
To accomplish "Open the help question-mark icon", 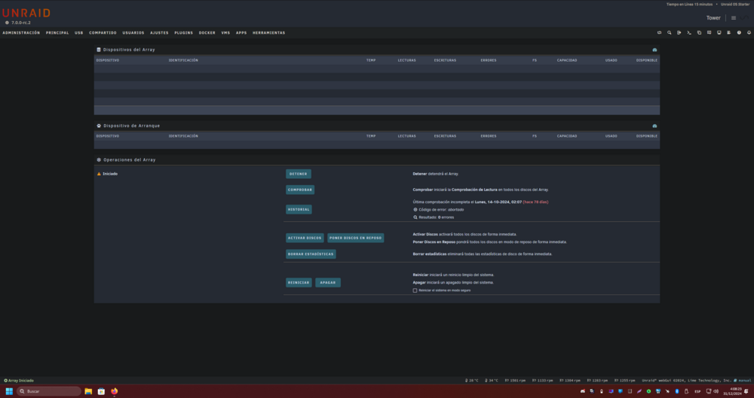I will tap(739, 32).
